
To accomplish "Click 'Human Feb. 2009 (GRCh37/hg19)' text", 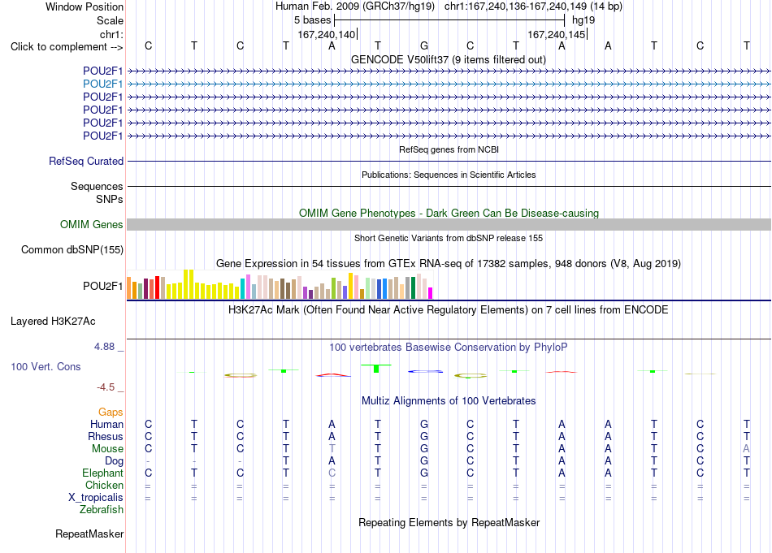I will pos(355,6).
